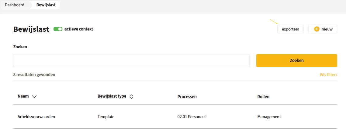Click the 02.01 Personeel process cell
Image resolution: width=346 pixels, height=129 pixels.
click(x=191, y=117)
